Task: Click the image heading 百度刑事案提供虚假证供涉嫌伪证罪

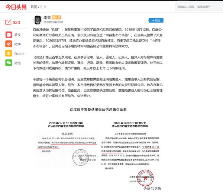Action: 98,110
